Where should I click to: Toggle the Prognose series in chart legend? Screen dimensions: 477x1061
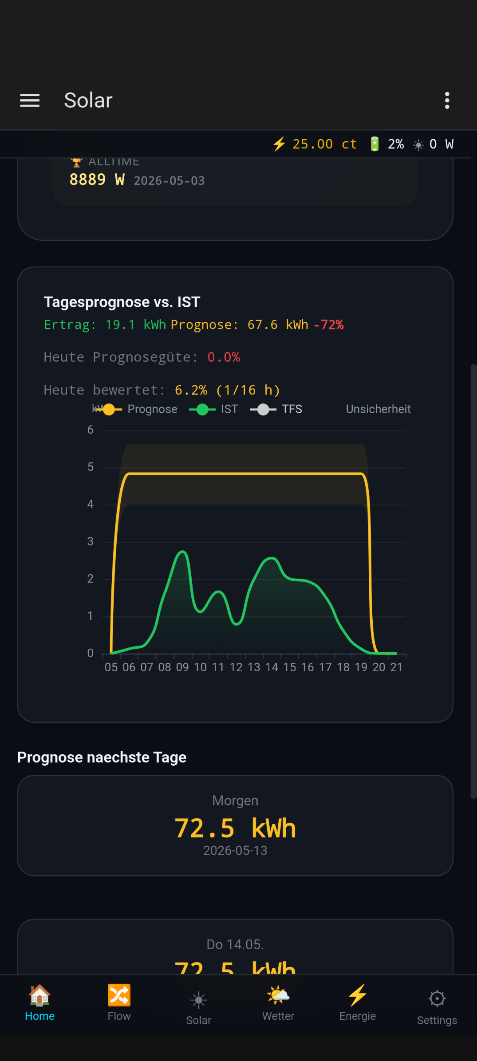click(137, 409)
